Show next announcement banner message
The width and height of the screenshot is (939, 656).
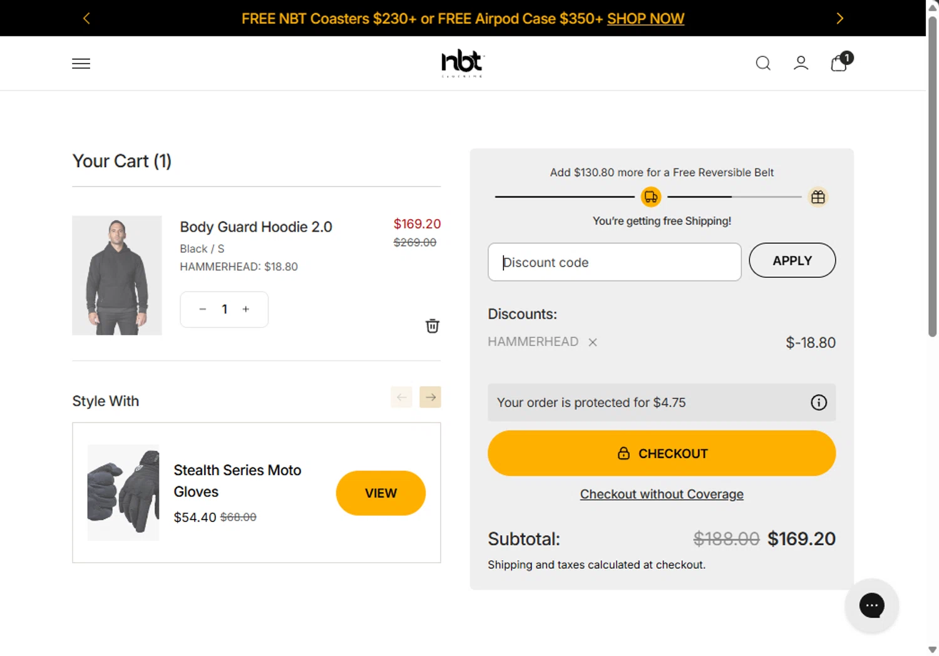(x=840, y=18)
